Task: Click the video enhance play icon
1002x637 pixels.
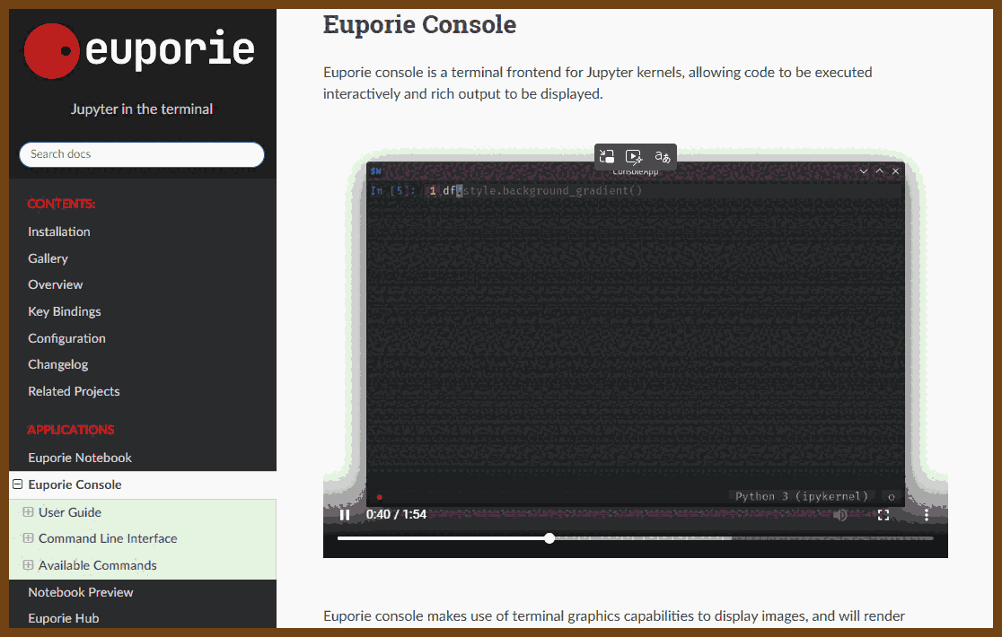Action: pyautogui.click(x=634, y=157)
